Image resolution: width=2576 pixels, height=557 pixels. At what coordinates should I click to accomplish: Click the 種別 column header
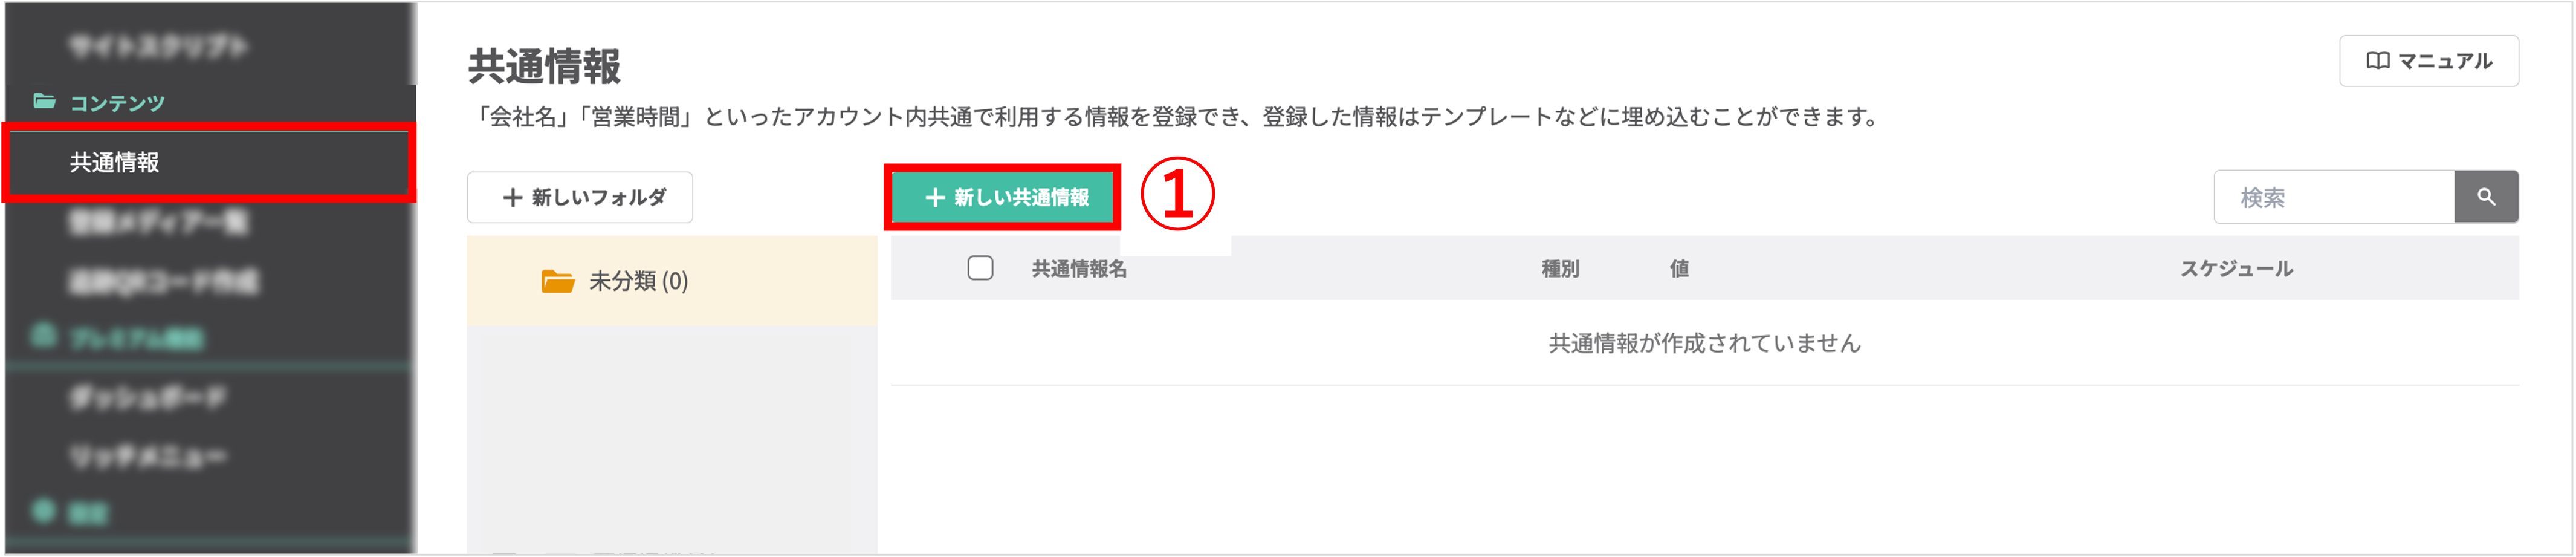(1560, 268)
